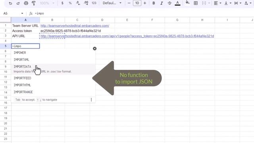
Task: Open horizontal align dropdown
Action: [x=217, y=3]
